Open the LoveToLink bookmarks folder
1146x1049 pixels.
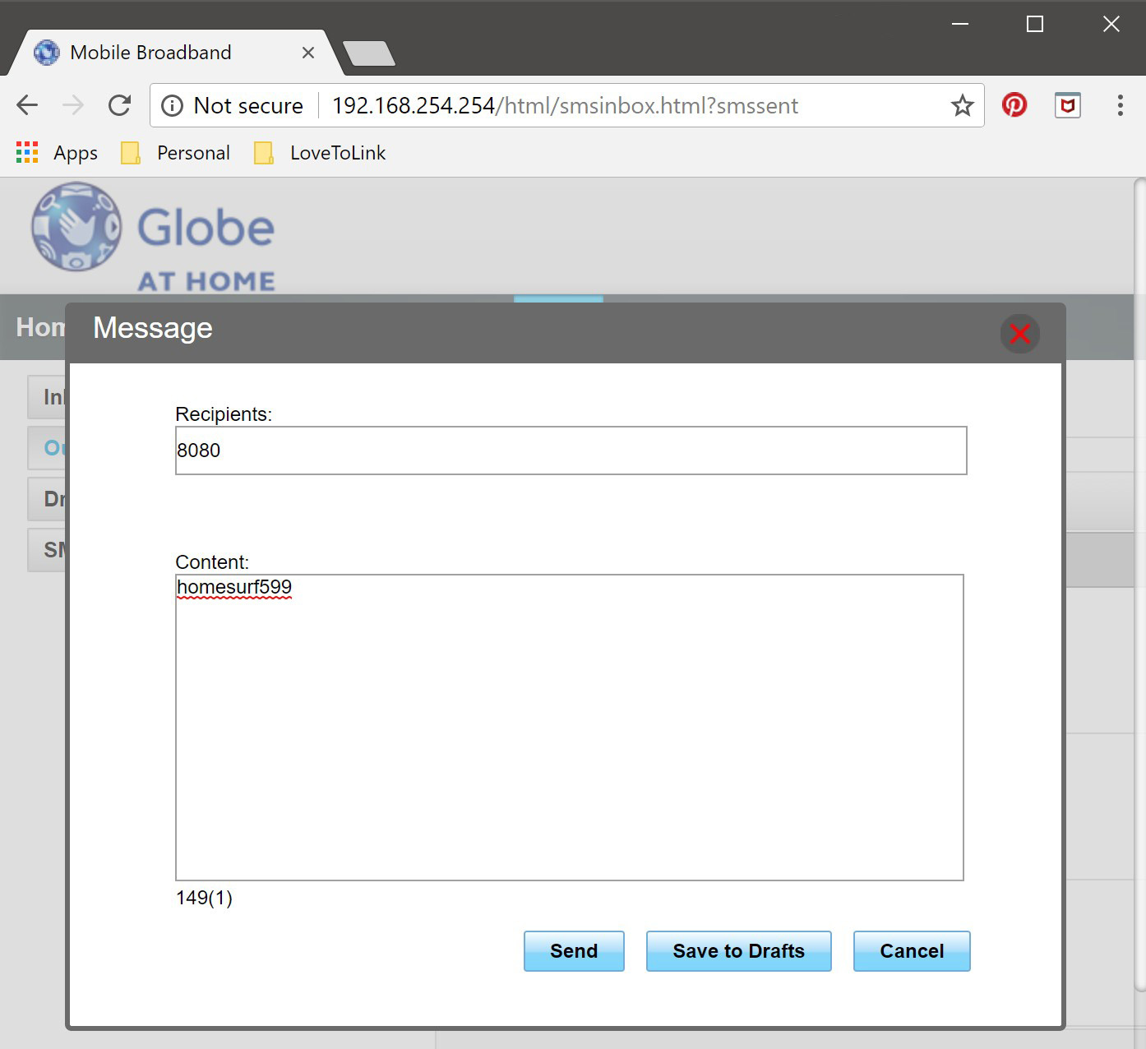[x=319, y=152]
